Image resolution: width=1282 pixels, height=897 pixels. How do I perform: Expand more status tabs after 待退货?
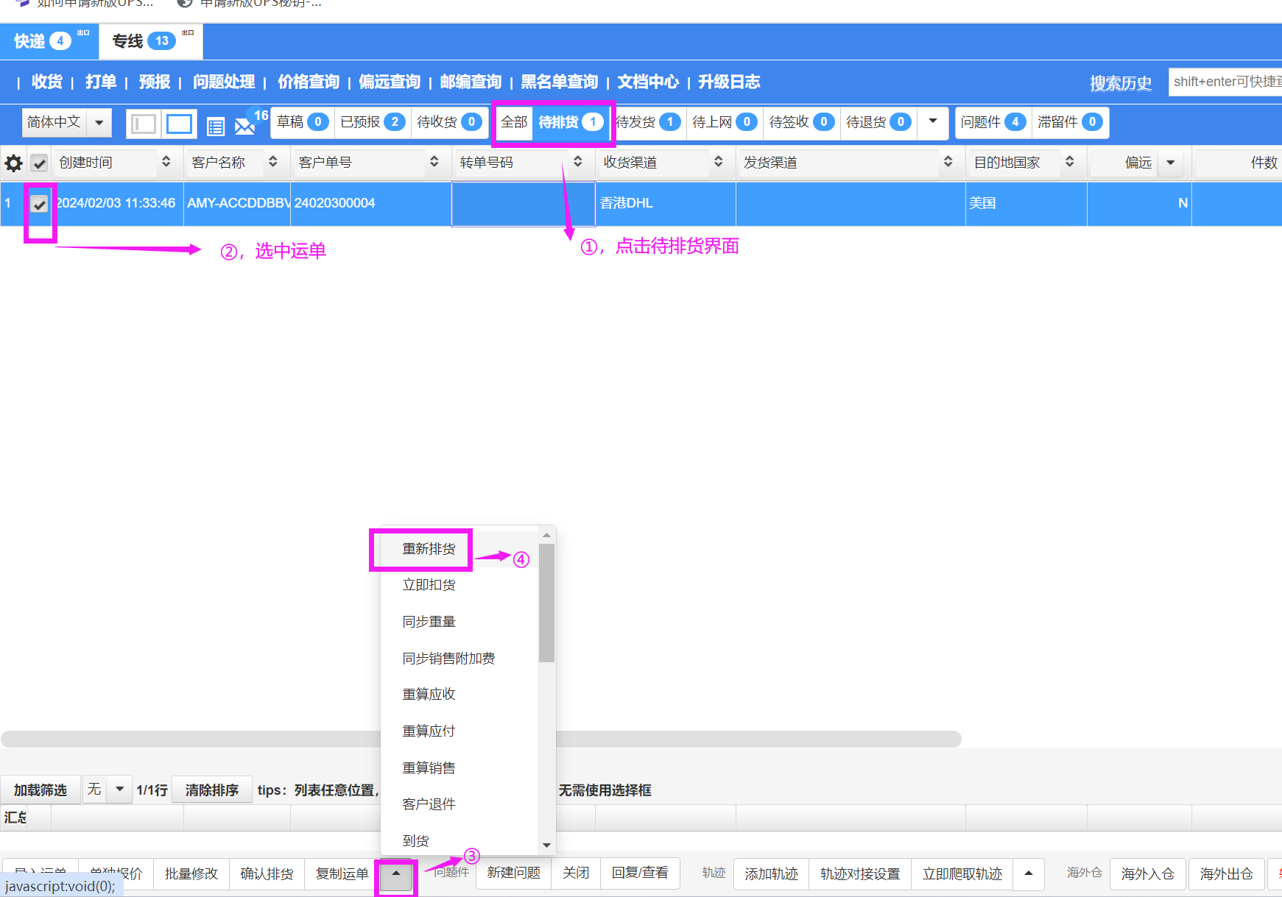[x=932, y=121]
